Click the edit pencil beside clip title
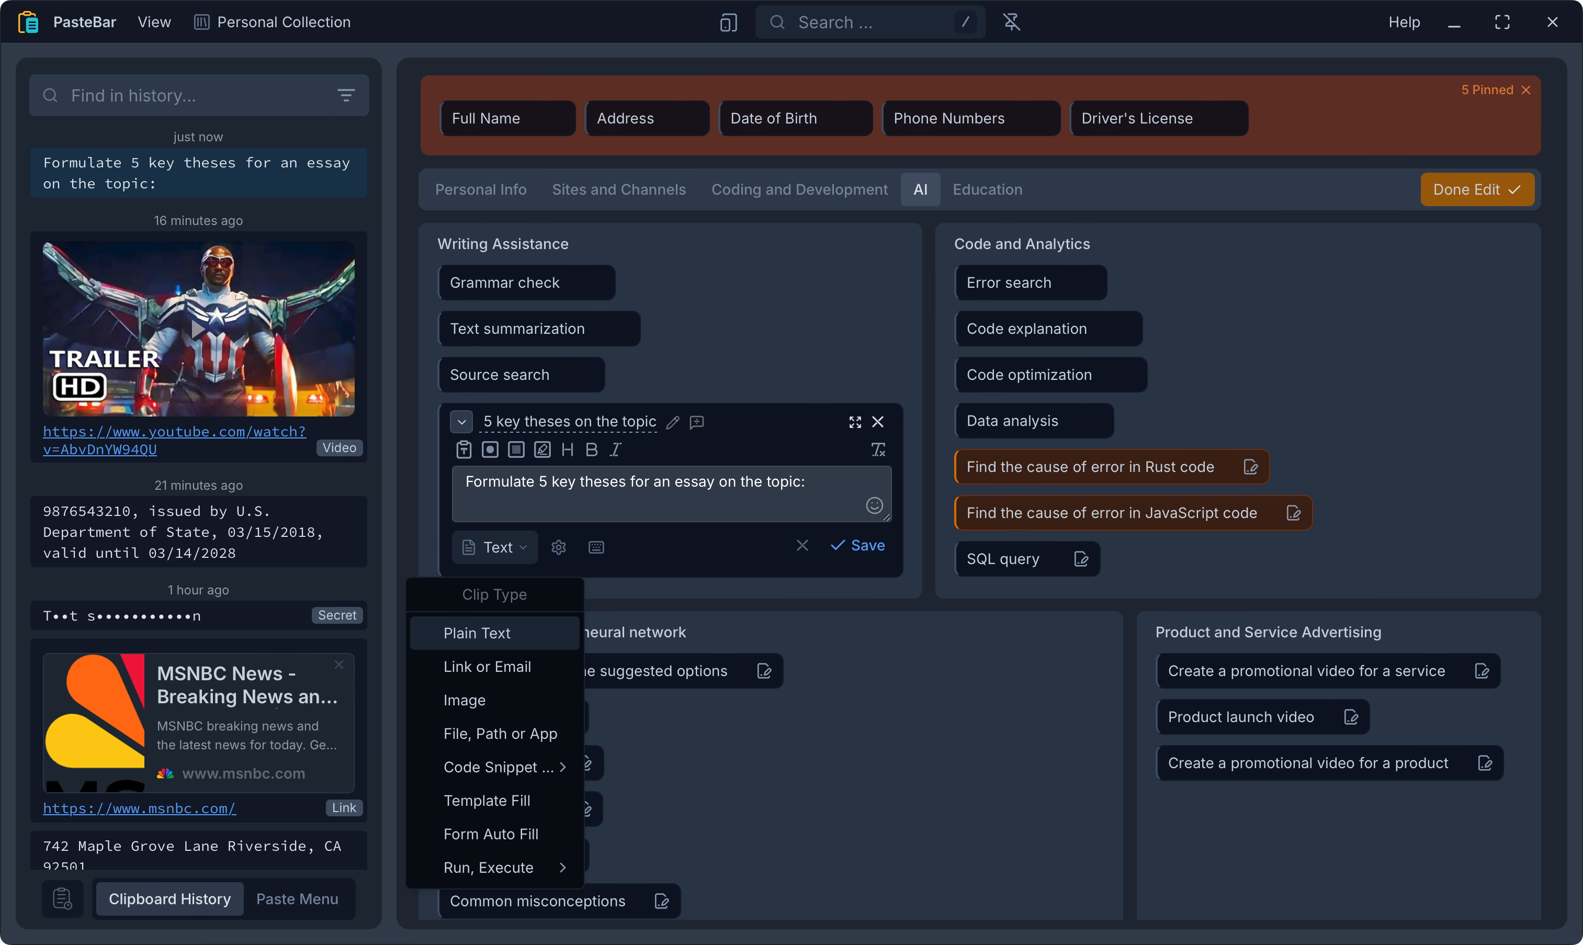 coord(673,422)
